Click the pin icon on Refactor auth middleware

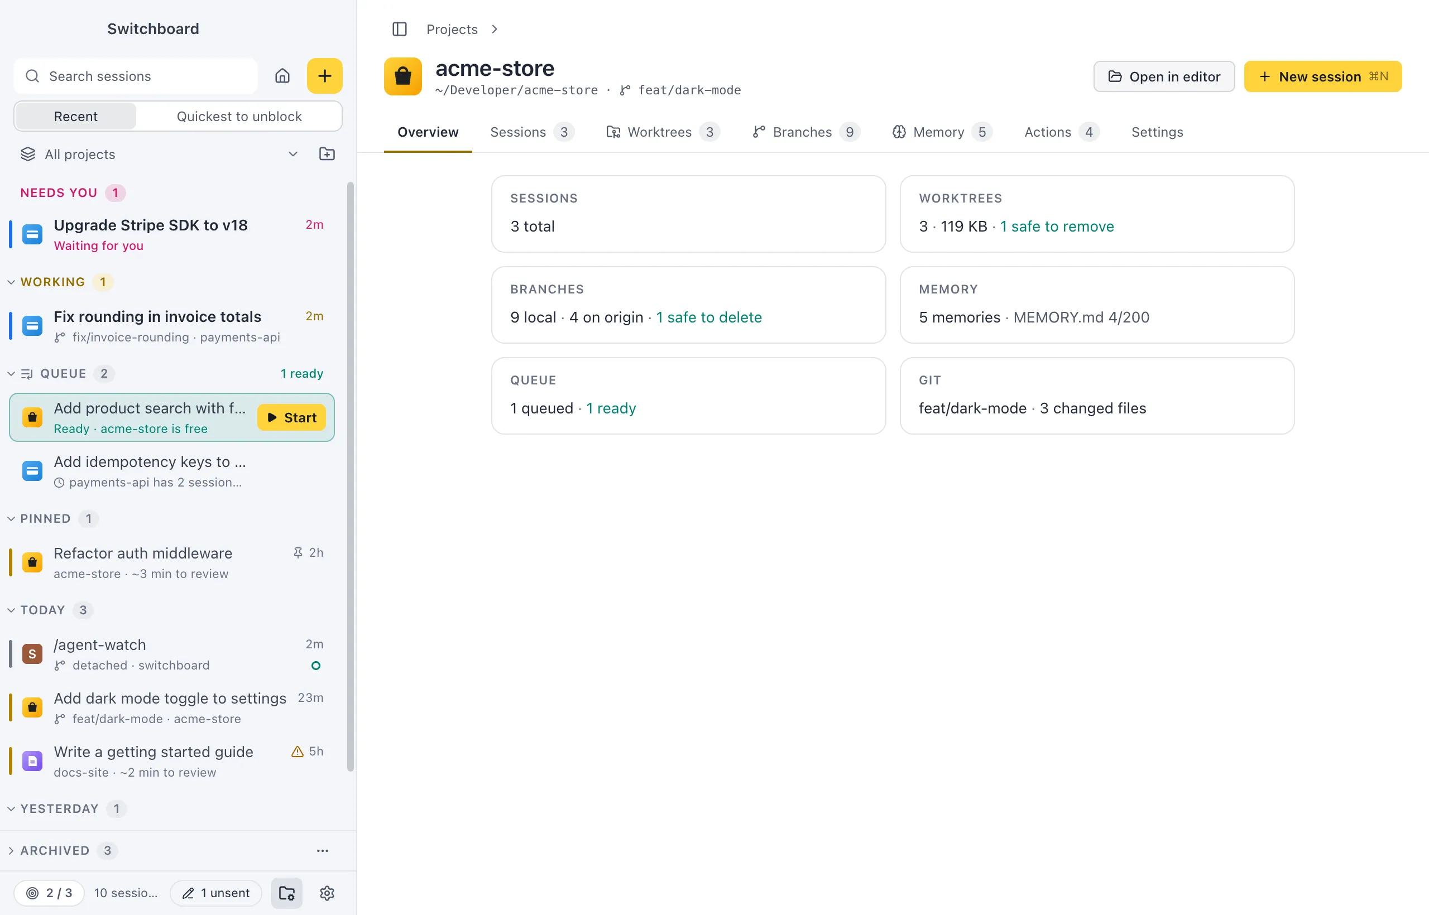[x=298, y=552]
